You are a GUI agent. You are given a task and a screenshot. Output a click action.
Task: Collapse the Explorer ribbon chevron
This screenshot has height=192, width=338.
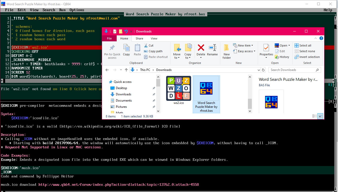(x=316, y=38)
